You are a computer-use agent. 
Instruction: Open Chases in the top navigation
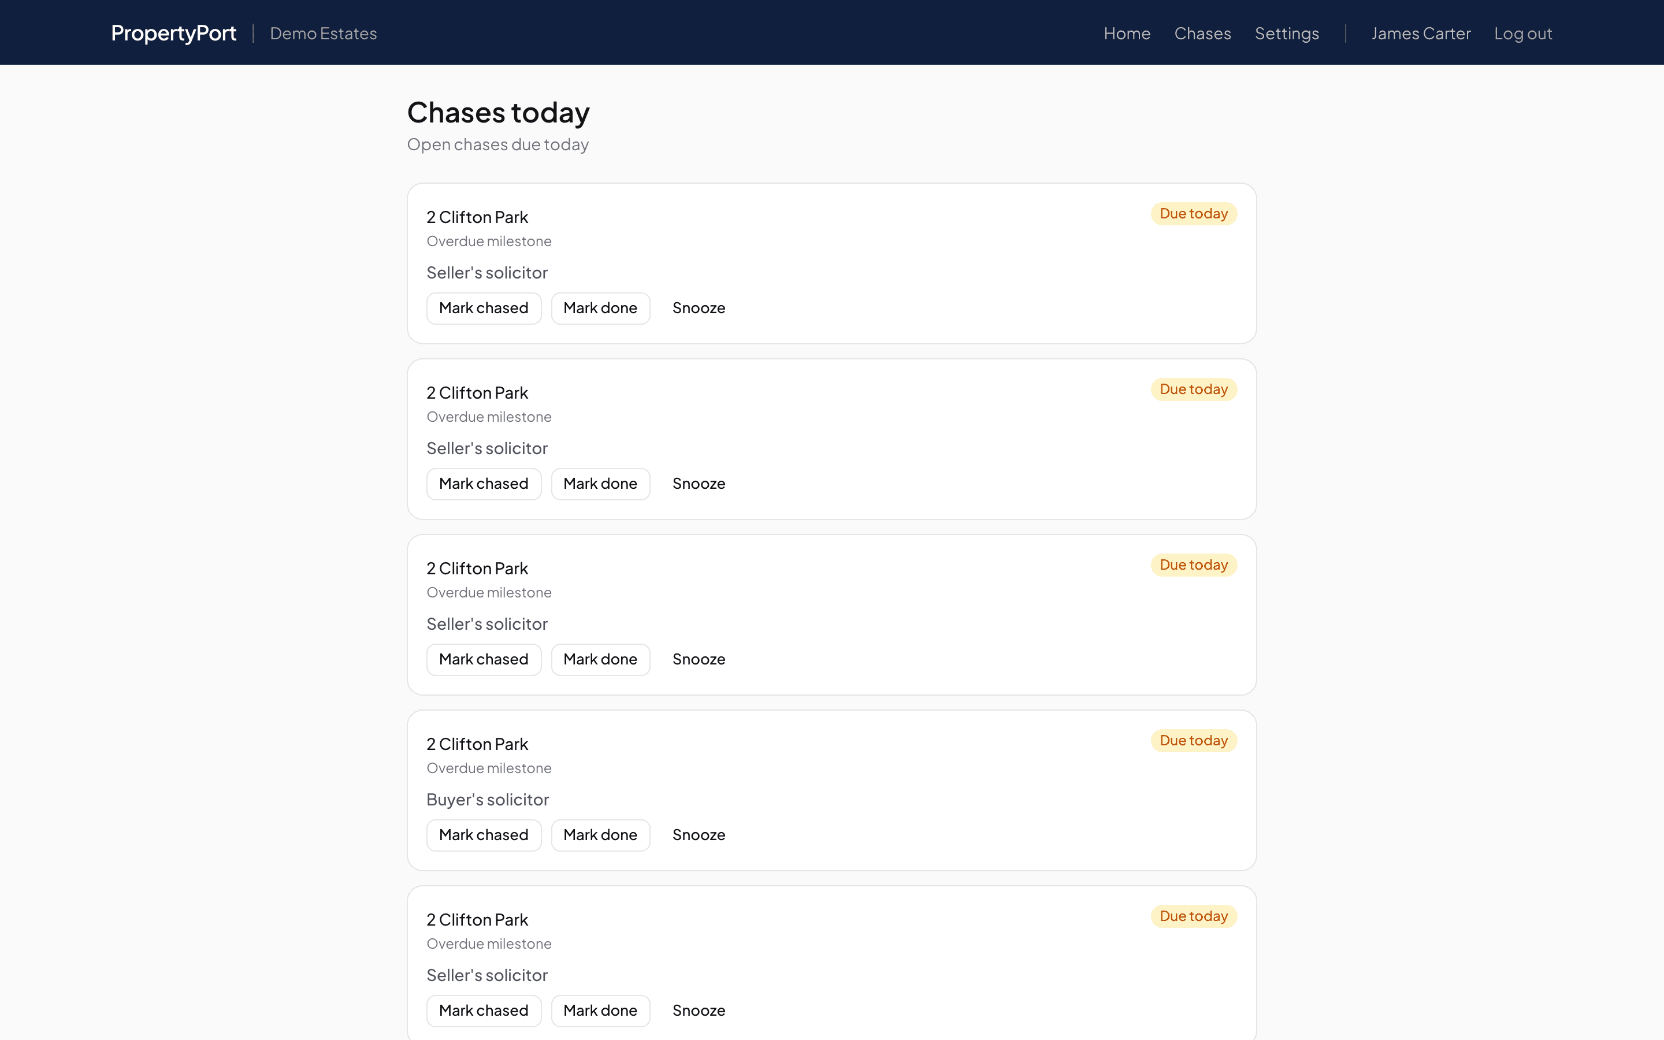pyautogui.click(x=1202, y=33)
